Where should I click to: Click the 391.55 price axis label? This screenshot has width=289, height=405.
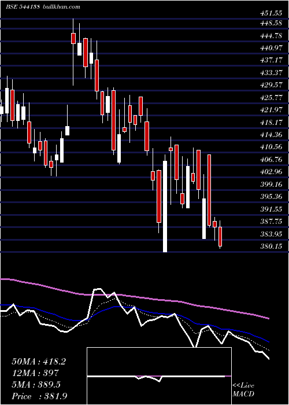(271, 209)
